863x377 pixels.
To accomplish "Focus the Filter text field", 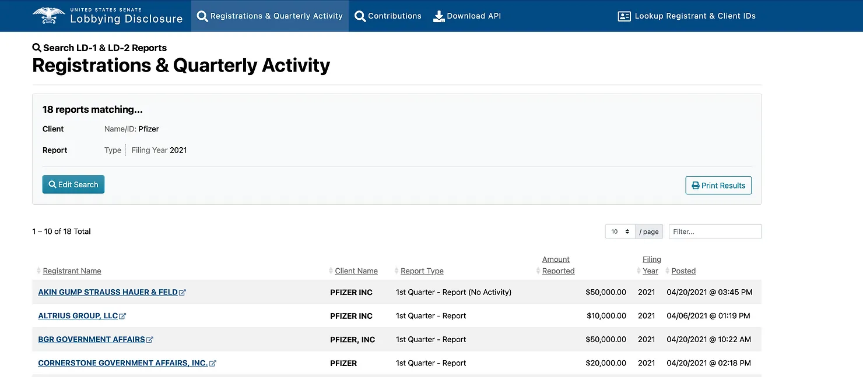I will click(x=715, y=232).
